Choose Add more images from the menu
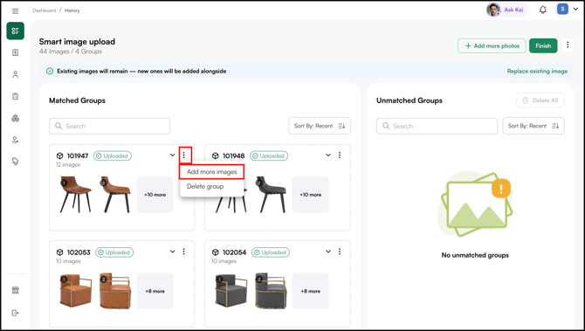The height and width of the screenshot is (331, 585). pyautogui.click(x=212, y=172)
